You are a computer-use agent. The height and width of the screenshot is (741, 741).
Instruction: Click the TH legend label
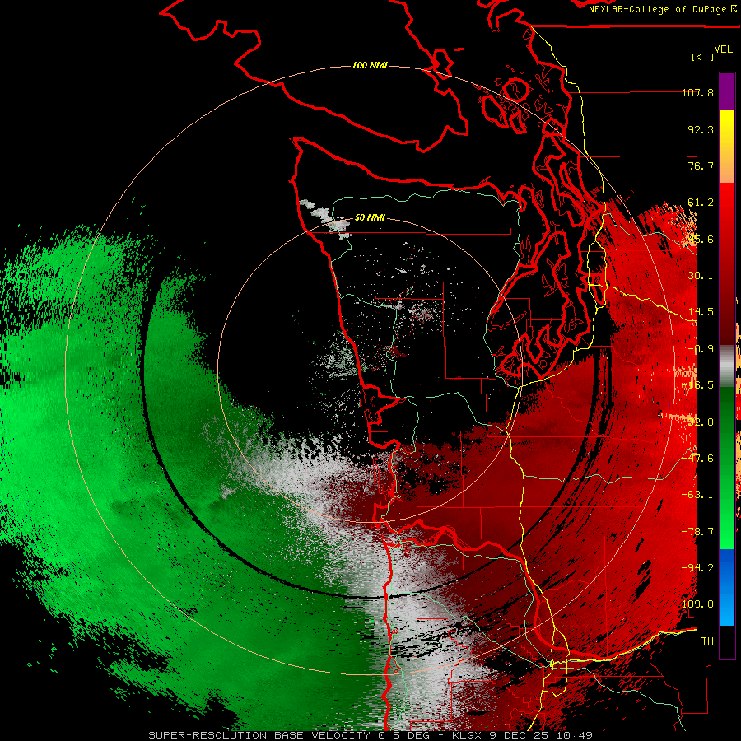click(707, 641)
